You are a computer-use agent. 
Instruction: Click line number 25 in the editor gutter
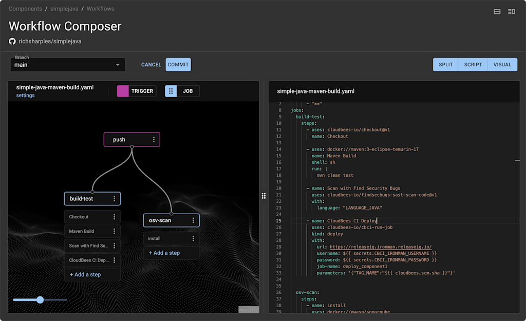279,221
